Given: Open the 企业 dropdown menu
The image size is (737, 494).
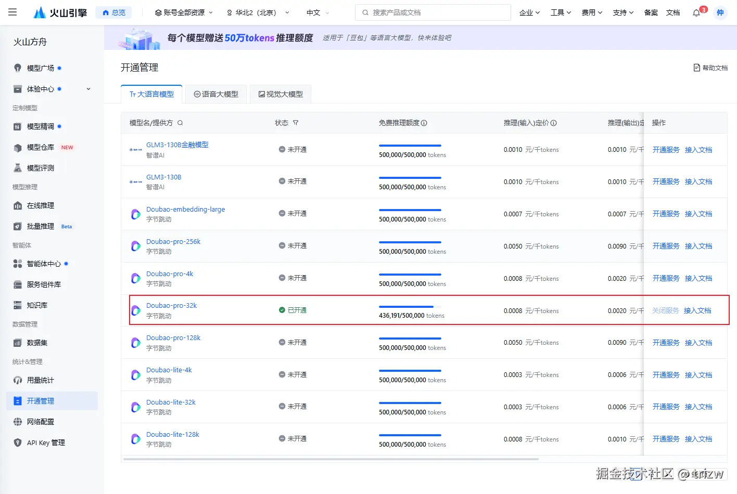Looking at the screenshot, I should [529, 12].
